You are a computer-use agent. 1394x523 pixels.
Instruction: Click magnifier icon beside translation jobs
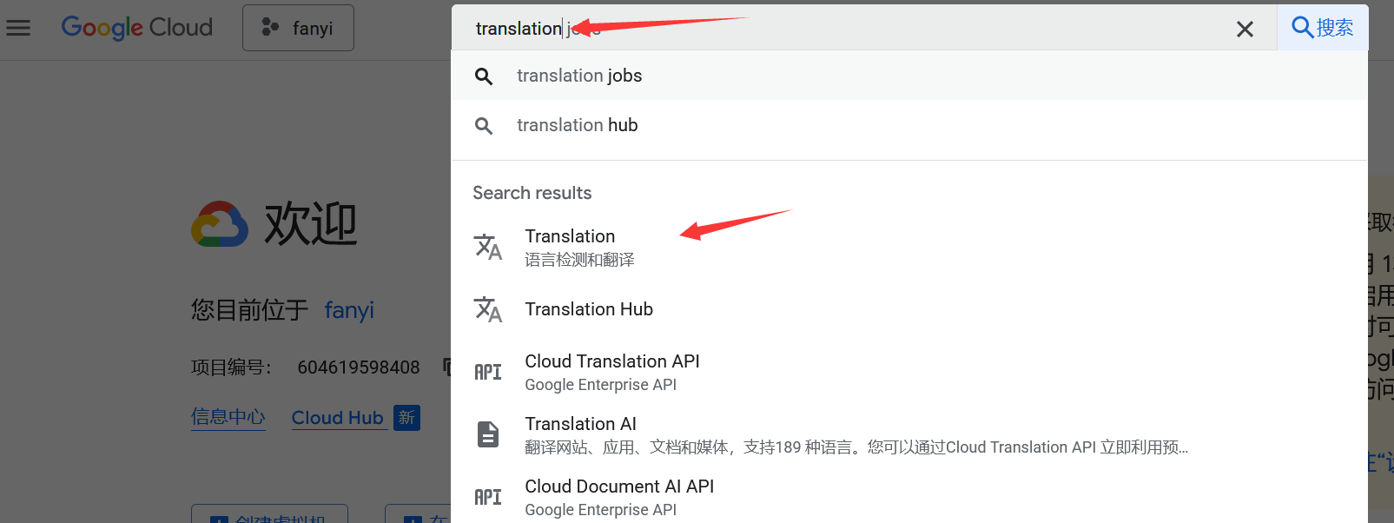484,76
